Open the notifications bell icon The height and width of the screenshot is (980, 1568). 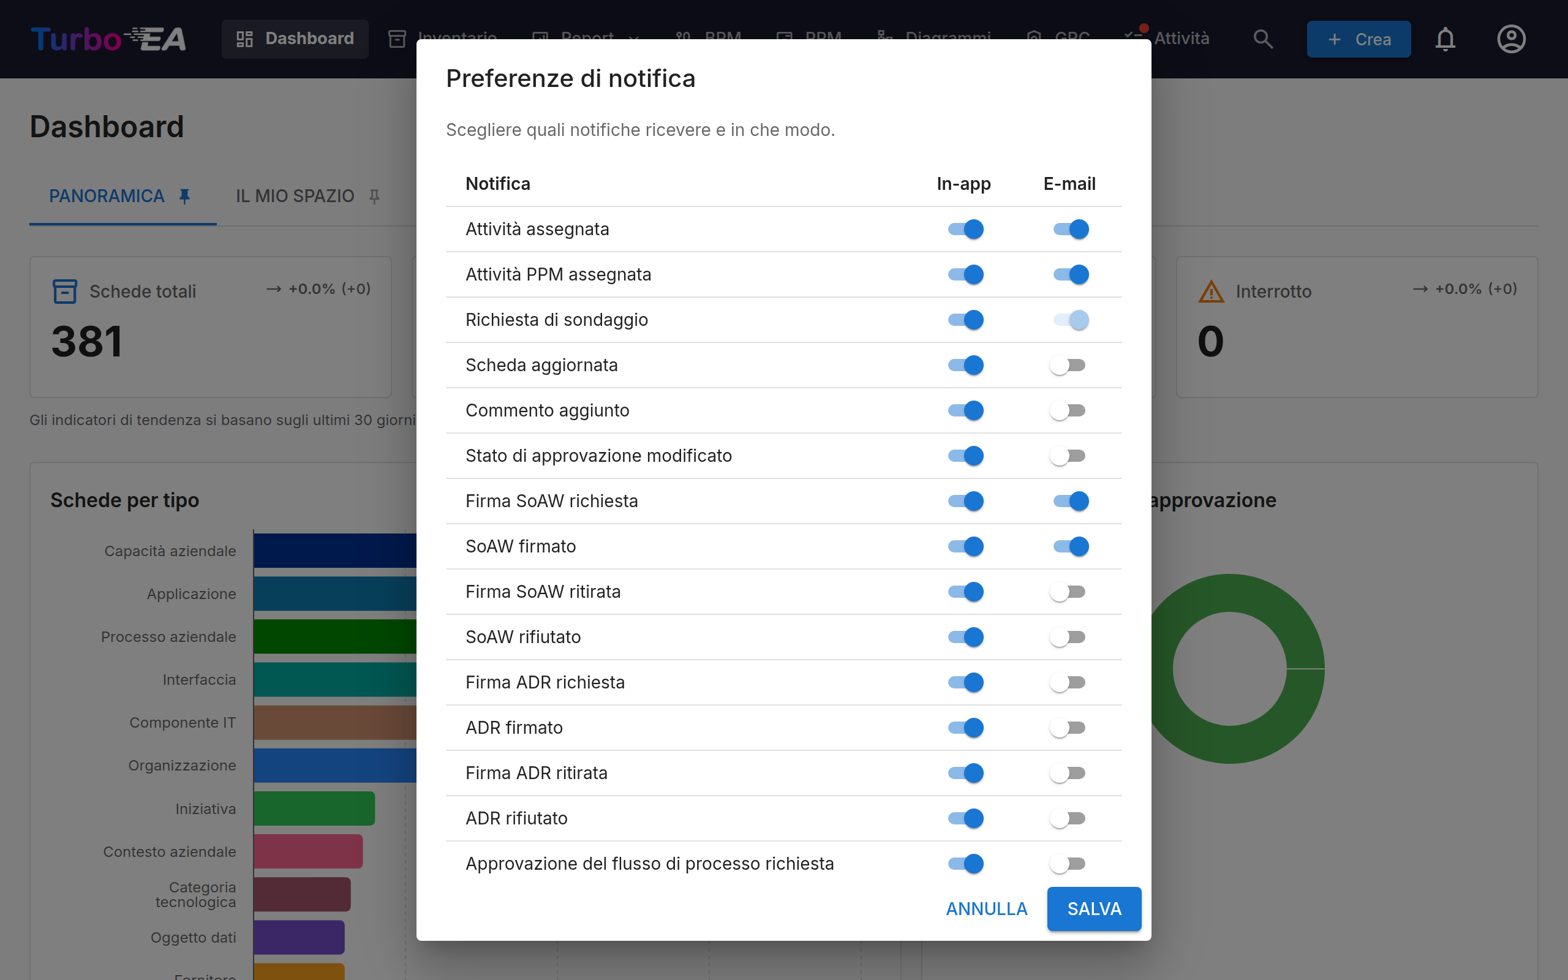(x=1445, y=39)
